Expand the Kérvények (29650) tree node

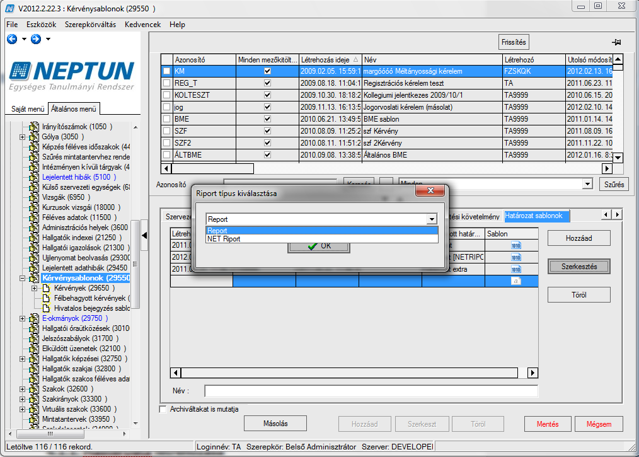(x=35, y=288)
